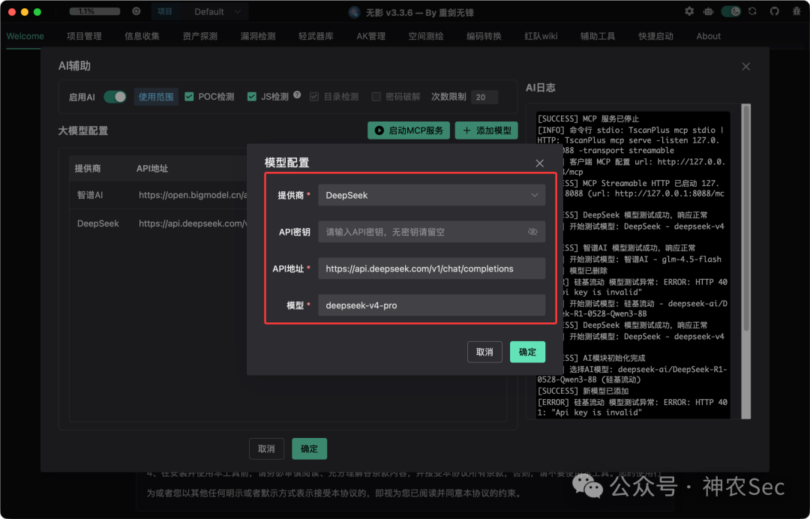The width and height of the screenshot is (810, 519).
Task: Click the "MCP 服务已停止" log line
Action: click(x=589, y=118)
